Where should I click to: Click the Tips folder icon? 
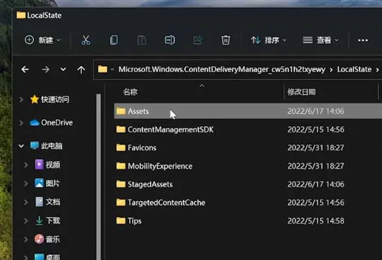[121, 221]
